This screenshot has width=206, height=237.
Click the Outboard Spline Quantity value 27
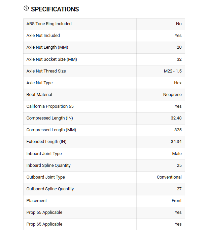179,189
